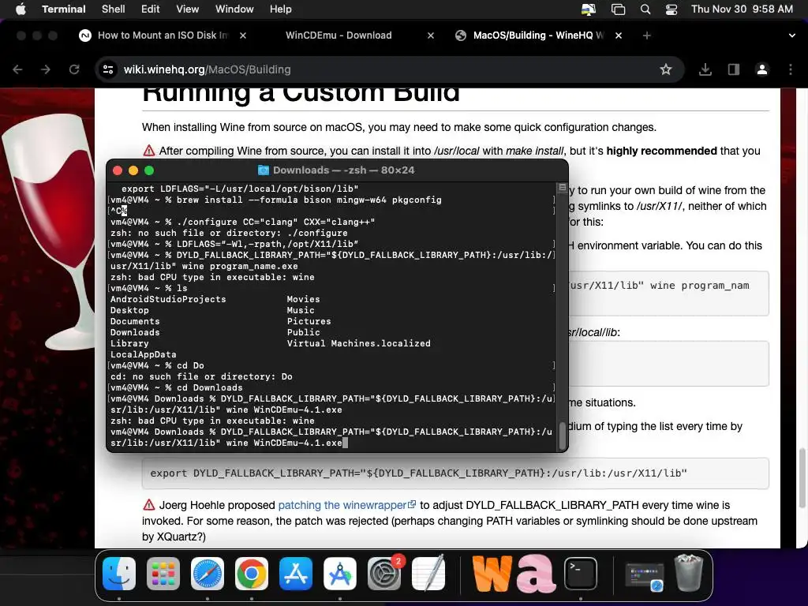Bookmark this page with the star icon

tap(666, 69)
